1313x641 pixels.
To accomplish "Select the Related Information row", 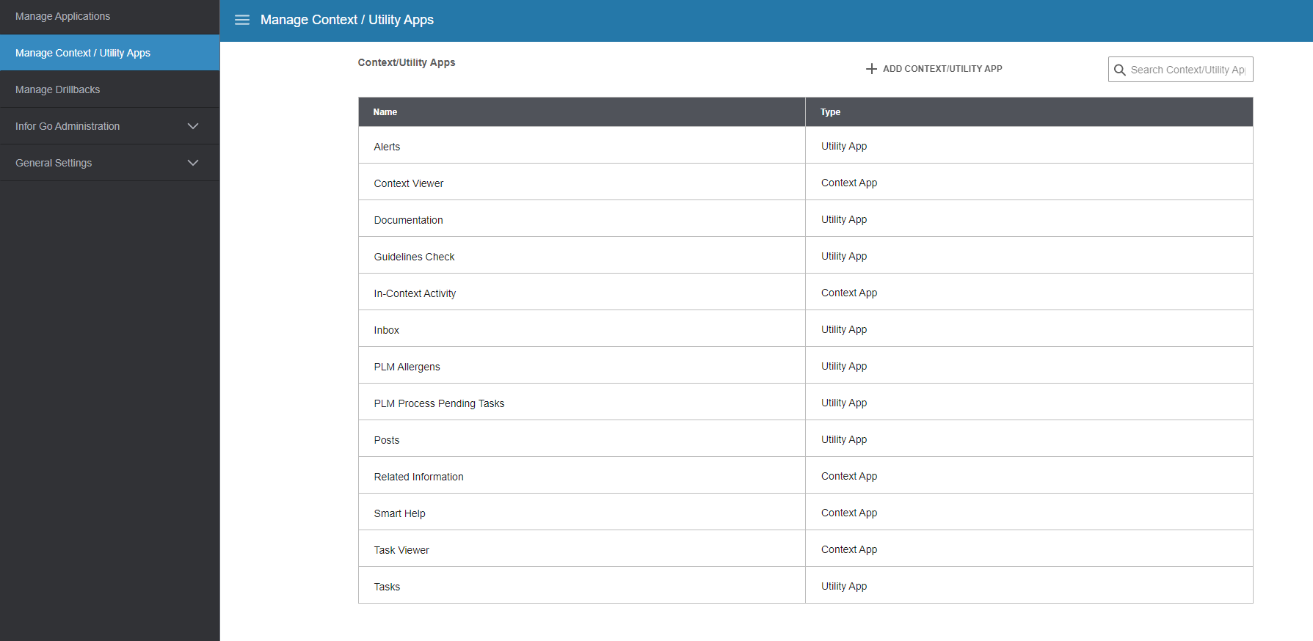I will [x=418, y=477].
